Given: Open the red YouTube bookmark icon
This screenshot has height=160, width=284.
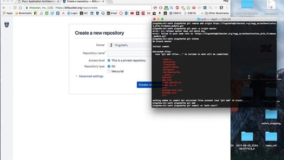Looking at the screenshot, I should point(132,13).
